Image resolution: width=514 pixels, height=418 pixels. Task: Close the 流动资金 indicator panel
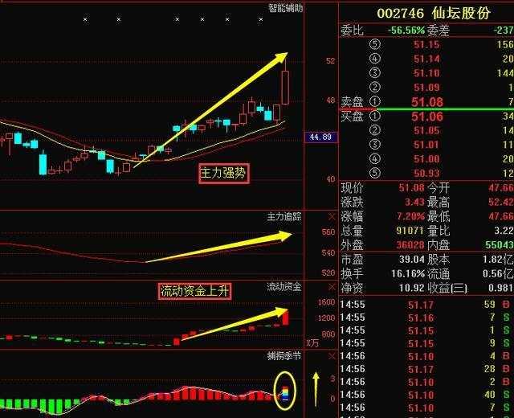(x=332, y=288)
